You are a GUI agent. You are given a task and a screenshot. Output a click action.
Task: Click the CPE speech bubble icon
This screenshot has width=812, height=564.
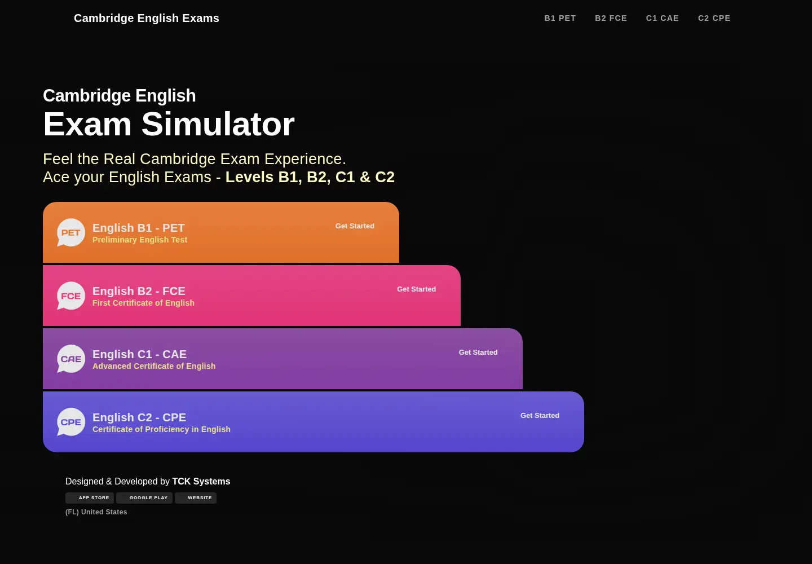click(x=71, y=422)
